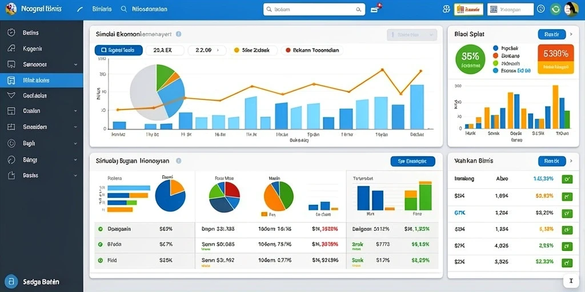
Task: Click the clock icon beside Betins
Action: pyautogui.click(x=11, y=33)
